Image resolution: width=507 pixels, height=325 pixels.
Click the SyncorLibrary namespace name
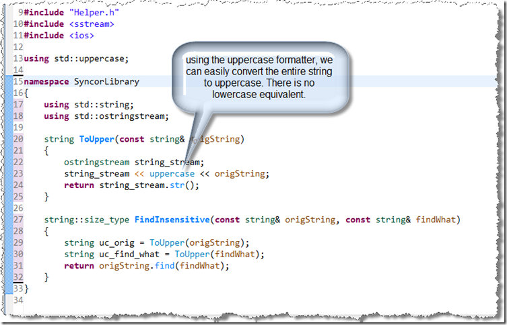click(106, 81)
